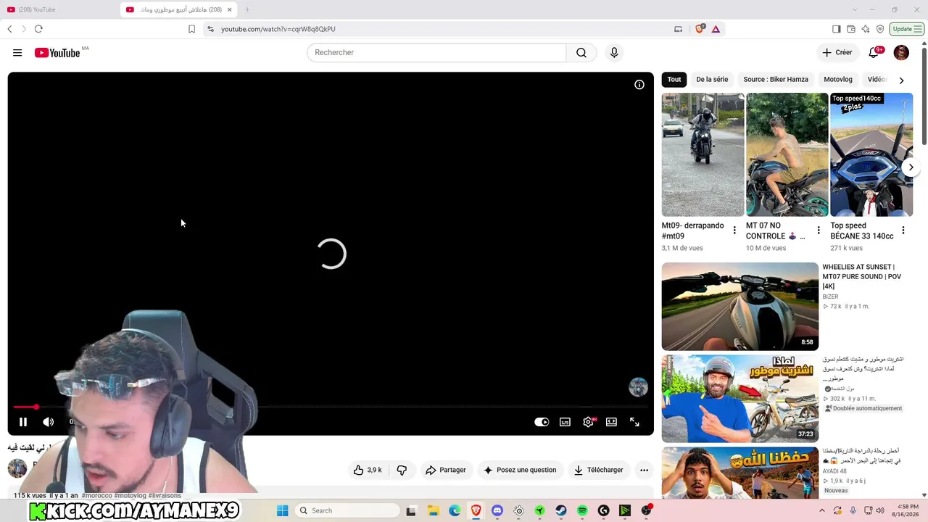Open the AYADI 48 channel link

point(835,471)
